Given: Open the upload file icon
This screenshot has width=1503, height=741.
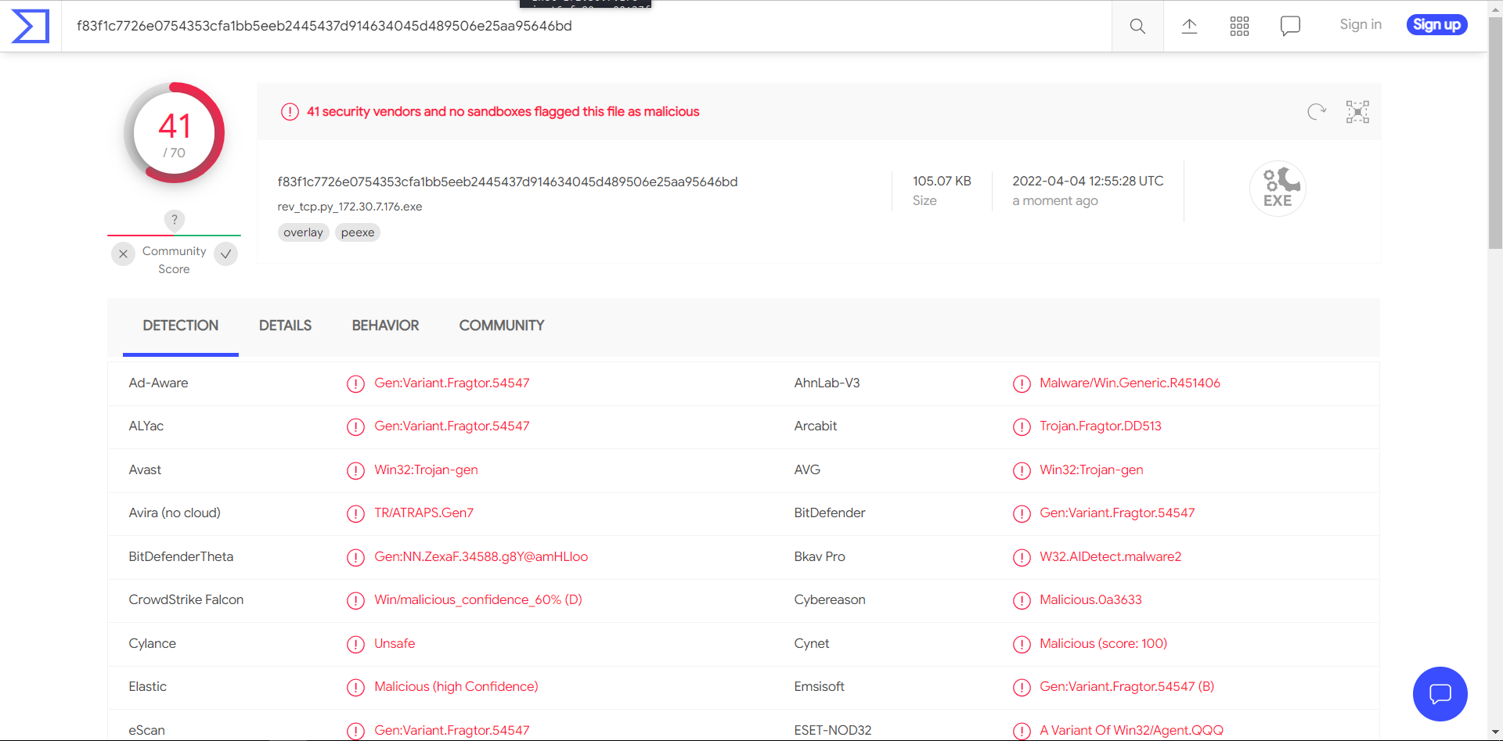Looking at the screenshot, I should point(1189,26).
